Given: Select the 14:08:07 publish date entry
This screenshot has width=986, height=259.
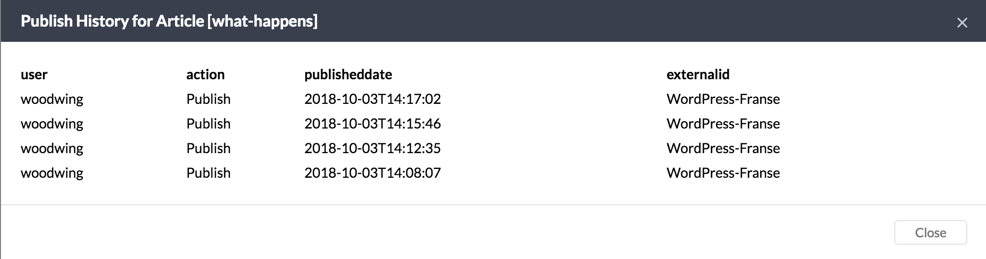Looking at the screenshot, I should (x=372, y=173).
